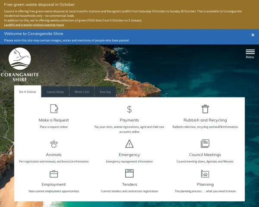Click the Council Meetings documents icon
Viewport: 259px width, 207px height.
point(205,144)
